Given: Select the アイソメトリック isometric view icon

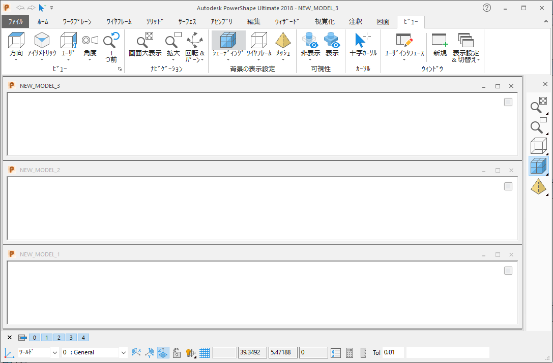Looking at the screenshot, I should click(x=42, y=40).
